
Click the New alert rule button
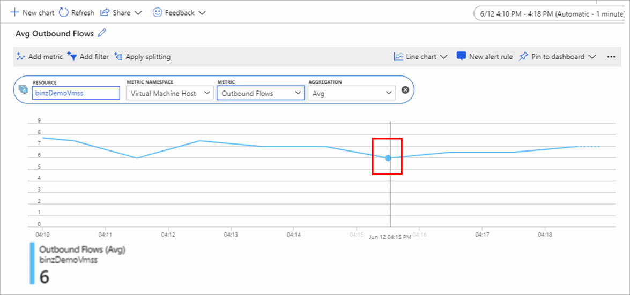click(x=485, y=56)
